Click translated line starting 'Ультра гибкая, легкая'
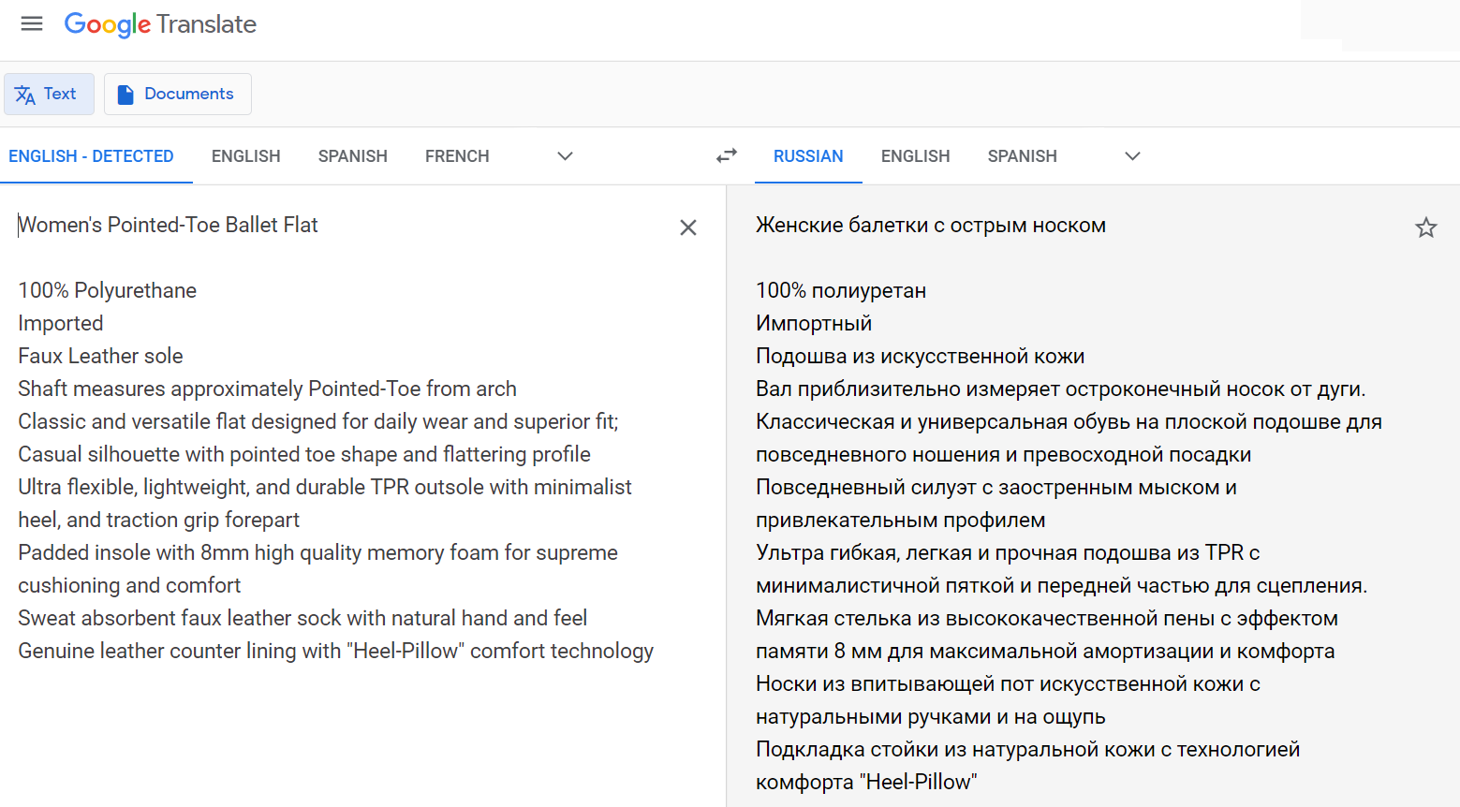This screenshot has height=807, width=1460. click(1062, 569)
